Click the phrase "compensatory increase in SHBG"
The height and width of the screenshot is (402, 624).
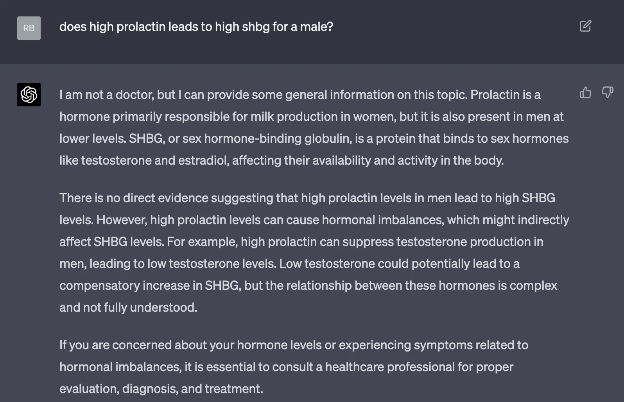coord(149,285)
